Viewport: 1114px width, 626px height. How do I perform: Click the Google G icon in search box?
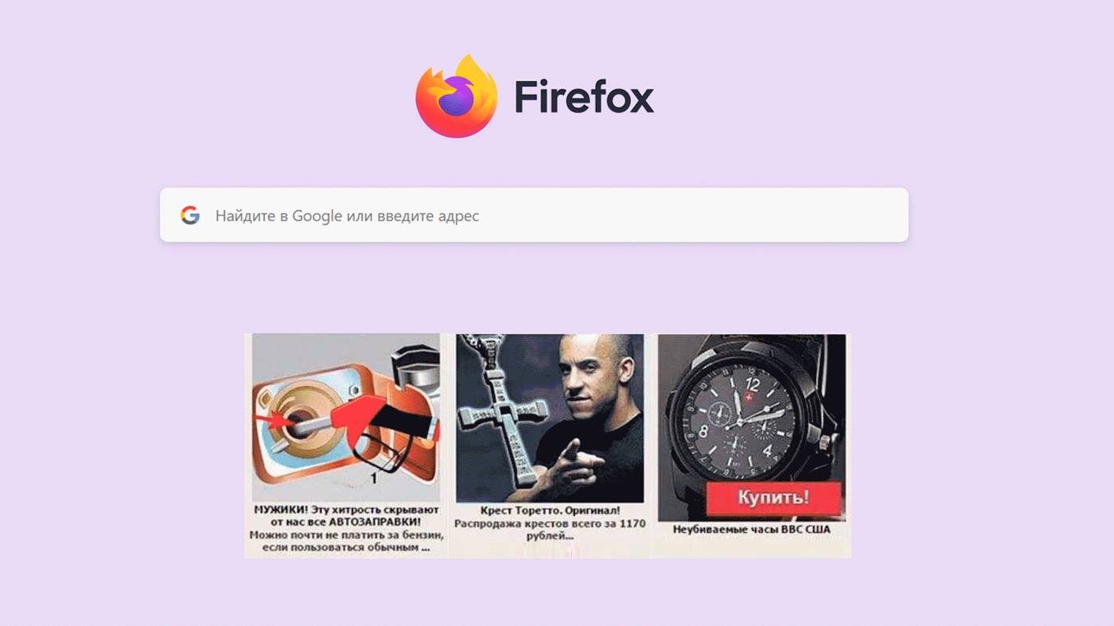click(189, 216)
